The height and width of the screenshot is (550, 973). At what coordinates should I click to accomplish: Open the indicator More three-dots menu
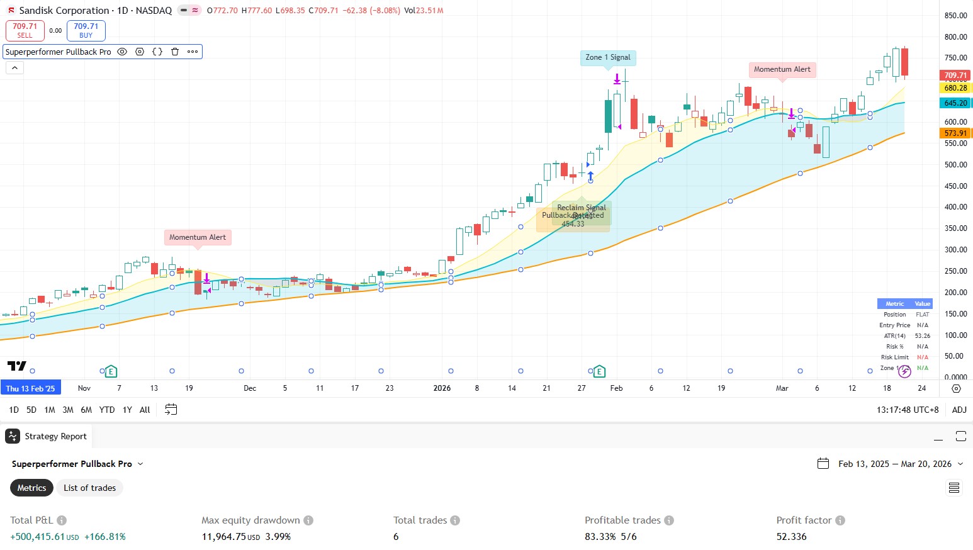[193, 52]
